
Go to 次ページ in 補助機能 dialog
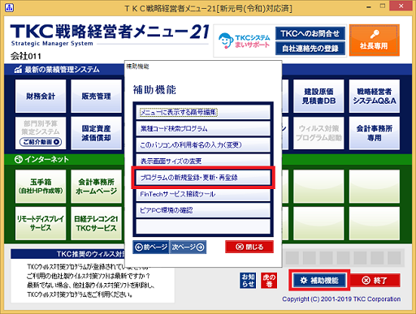[x=188, y=247]
